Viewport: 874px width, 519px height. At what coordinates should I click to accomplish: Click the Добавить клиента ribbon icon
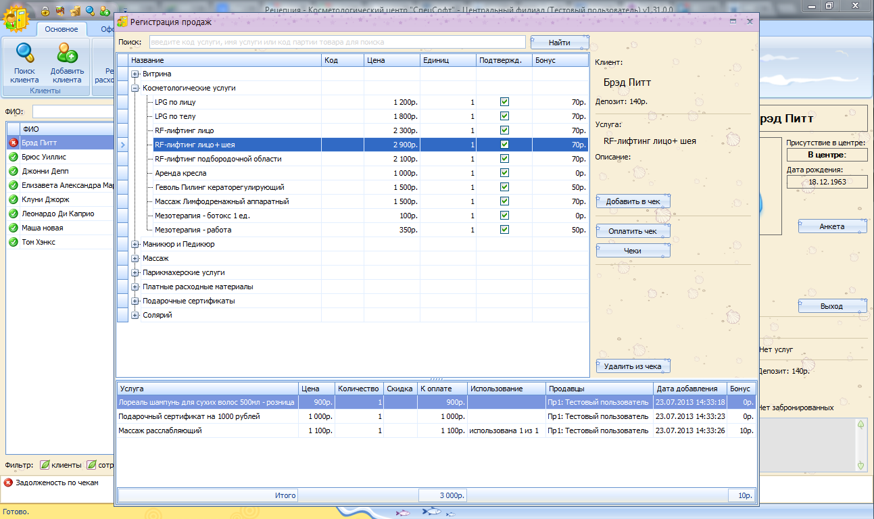tap(67, 53)
